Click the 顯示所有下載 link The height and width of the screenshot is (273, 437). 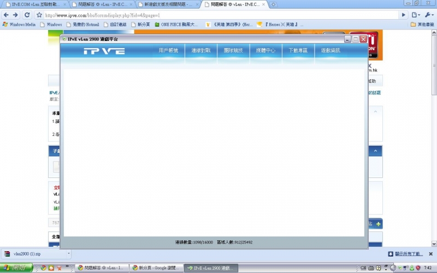pos(409,254)
